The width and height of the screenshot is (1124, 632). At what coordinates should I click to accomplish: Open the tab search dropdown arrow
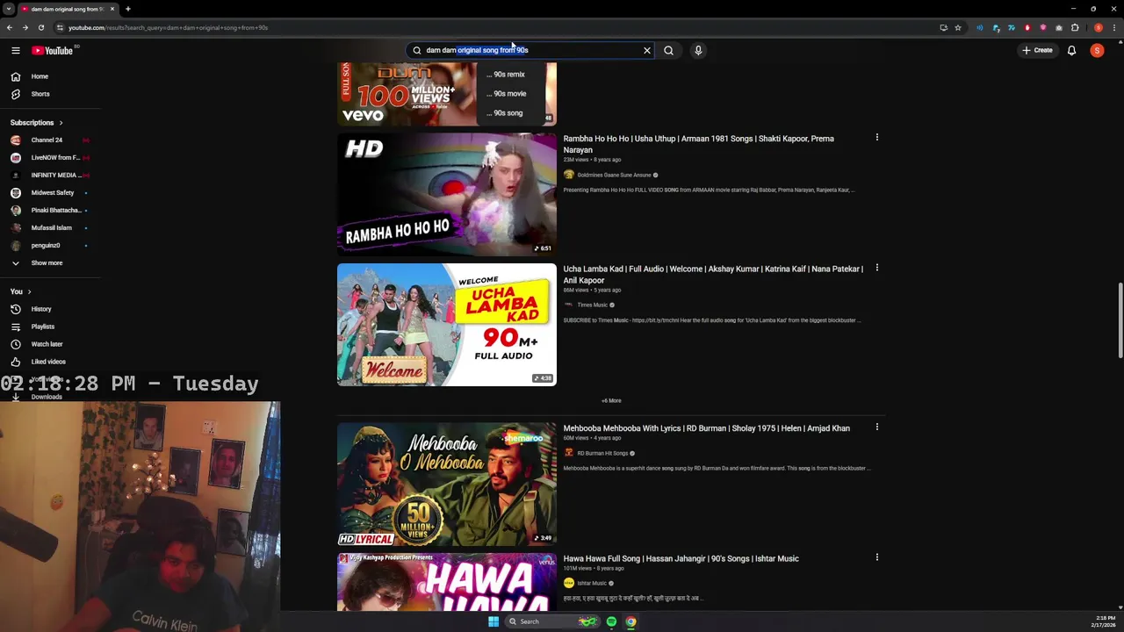pos(9,9)
